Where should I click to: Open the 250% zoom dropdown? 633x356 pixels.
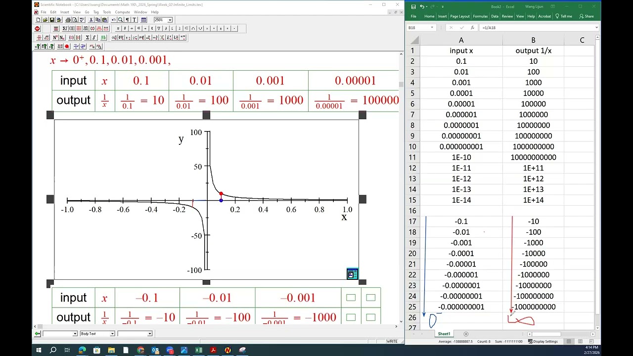(x=170, y=20)
